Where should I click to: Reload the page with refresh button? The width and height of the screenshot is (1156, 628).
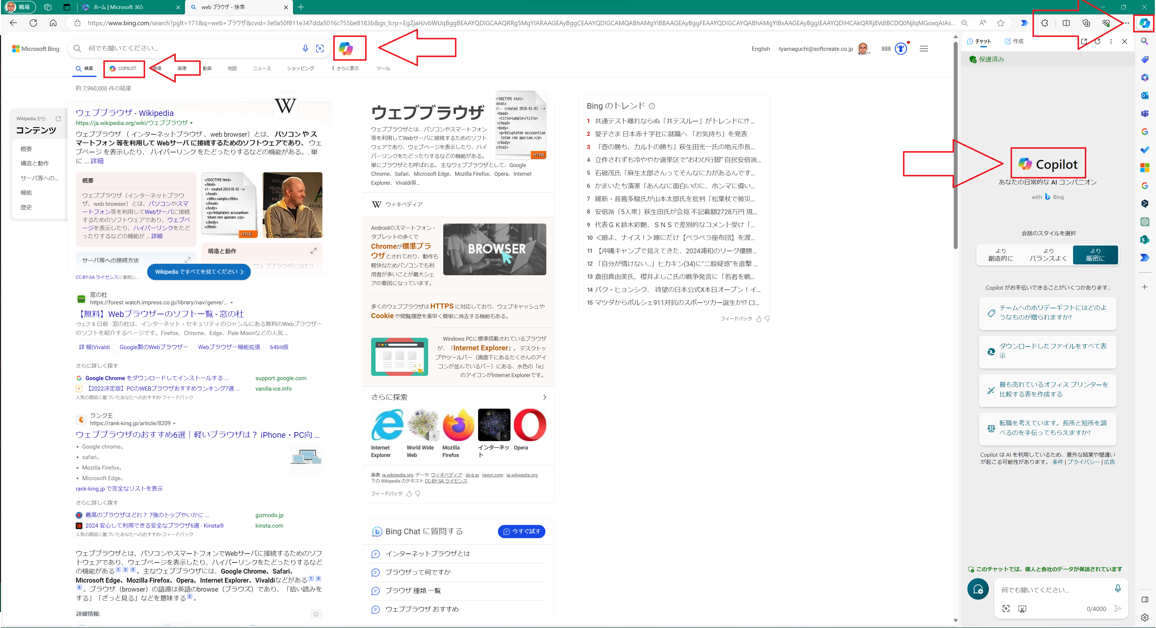33,23
